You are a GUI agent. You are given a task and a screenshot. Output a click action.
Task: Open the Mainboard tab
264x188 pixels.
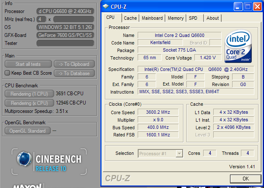(x=152, y=18)
